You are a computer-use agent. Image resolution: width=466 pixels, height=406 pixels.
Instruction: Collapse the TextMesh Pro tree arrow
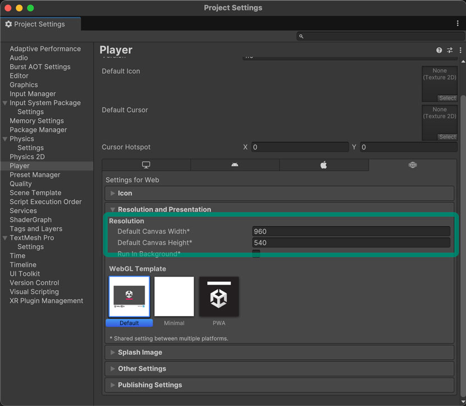click(x=4, y=238)
